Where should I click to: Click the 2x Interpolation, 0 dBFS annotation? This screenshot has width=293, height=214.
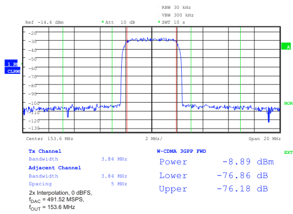(x=61, y=192)
